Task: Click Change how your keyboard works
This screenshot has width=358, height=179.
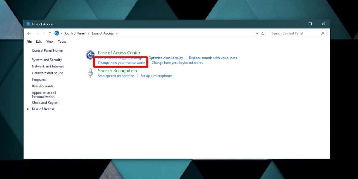Action: [177, 63]
